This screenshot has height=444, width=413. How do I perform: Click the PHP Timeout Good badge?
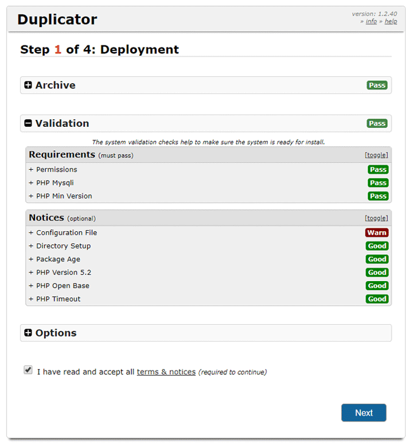tap(377, 299)
